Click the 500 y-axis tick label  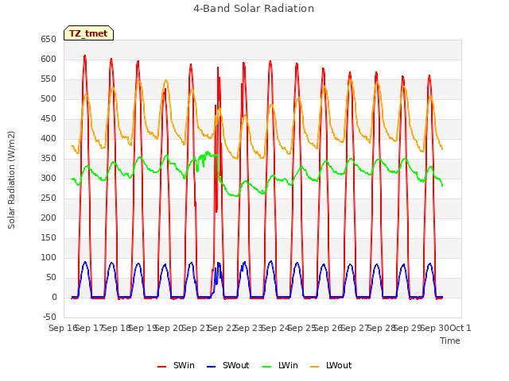pyautogui.click(x=49, y=98)
